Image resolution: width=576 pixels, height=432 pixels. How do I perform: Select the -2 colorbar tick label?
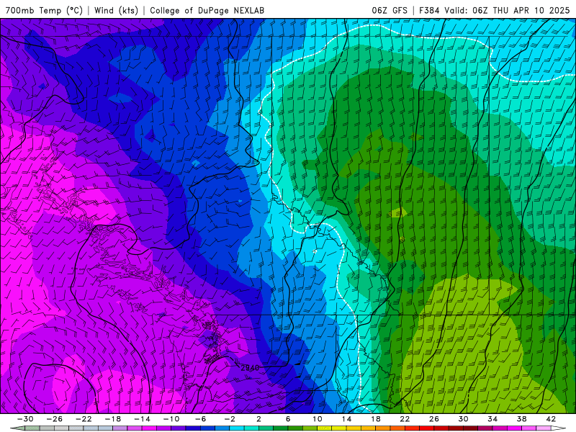230,419
